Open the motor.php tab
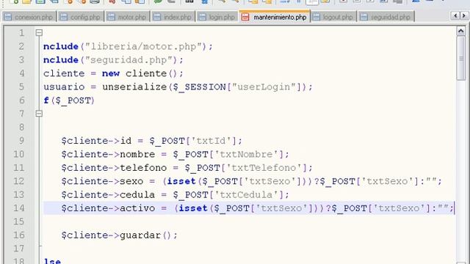 pyautogui.click(x=127, y=17)
